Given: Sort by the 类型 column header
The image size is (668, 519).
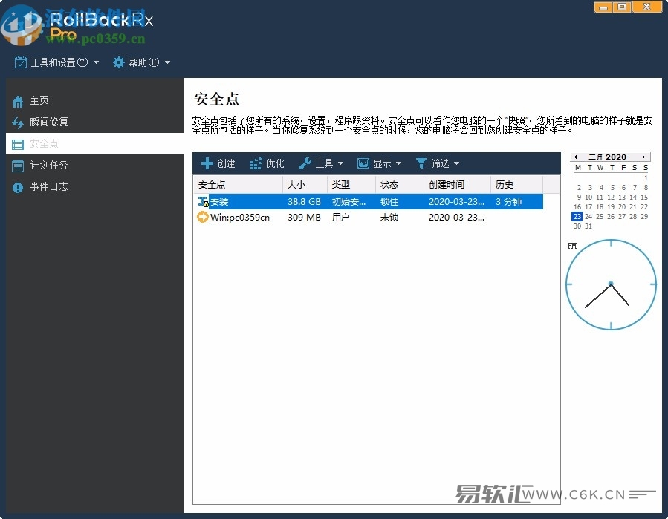Looking at the screenshot, I should (351, 185).
